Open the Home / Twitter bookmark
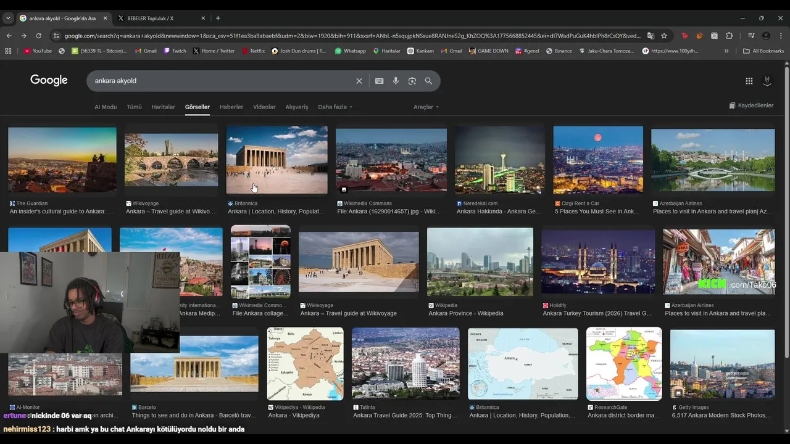This screenshot has width=790, height=444. coord(214,51)
